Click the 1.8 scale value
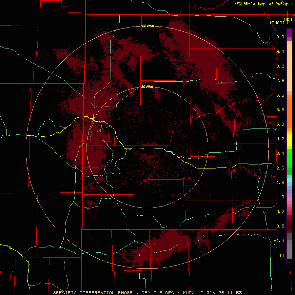Screen dimensions: 295x295 [280, 183]
